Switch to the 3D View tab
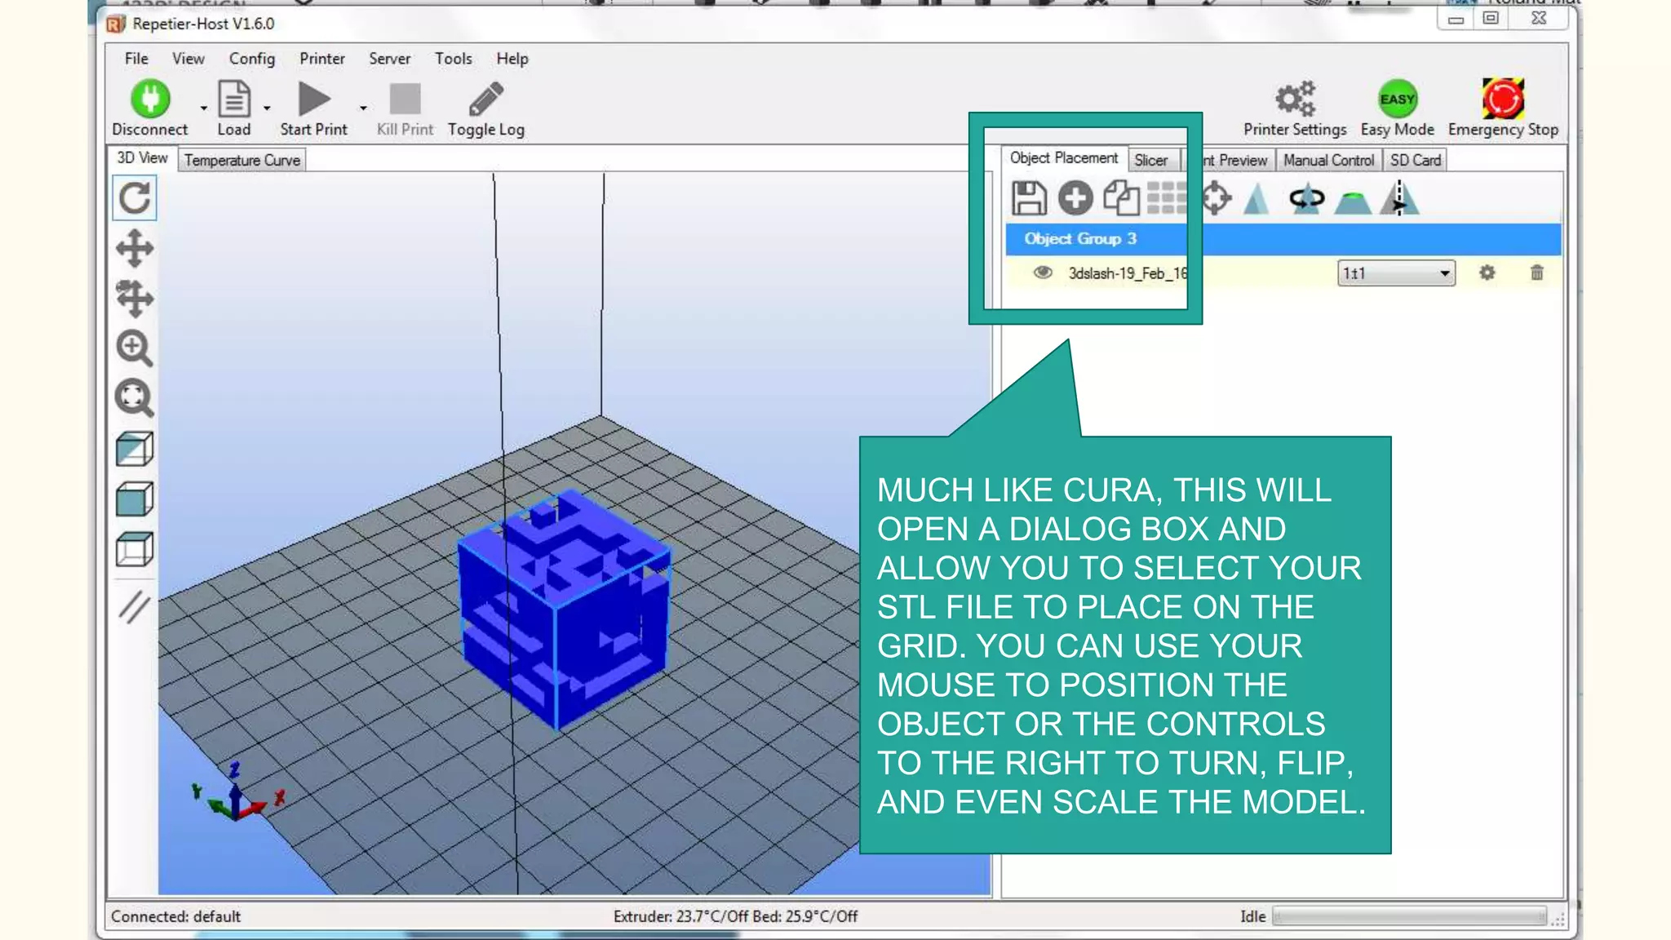This screenshot has height=940, width=1671. click(142, 158)
